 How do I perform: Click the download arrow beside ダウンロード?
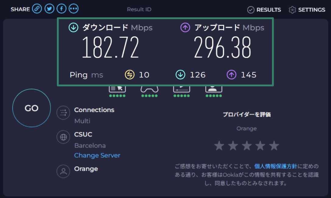[x=73, y=27]
